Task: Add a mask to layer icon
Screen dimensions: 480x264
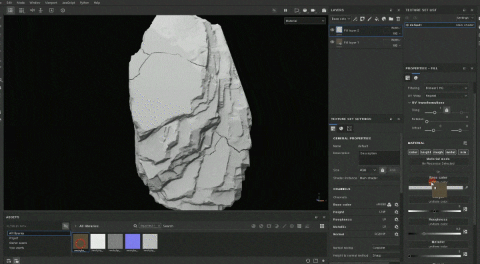Action: [x=362, y=19]
